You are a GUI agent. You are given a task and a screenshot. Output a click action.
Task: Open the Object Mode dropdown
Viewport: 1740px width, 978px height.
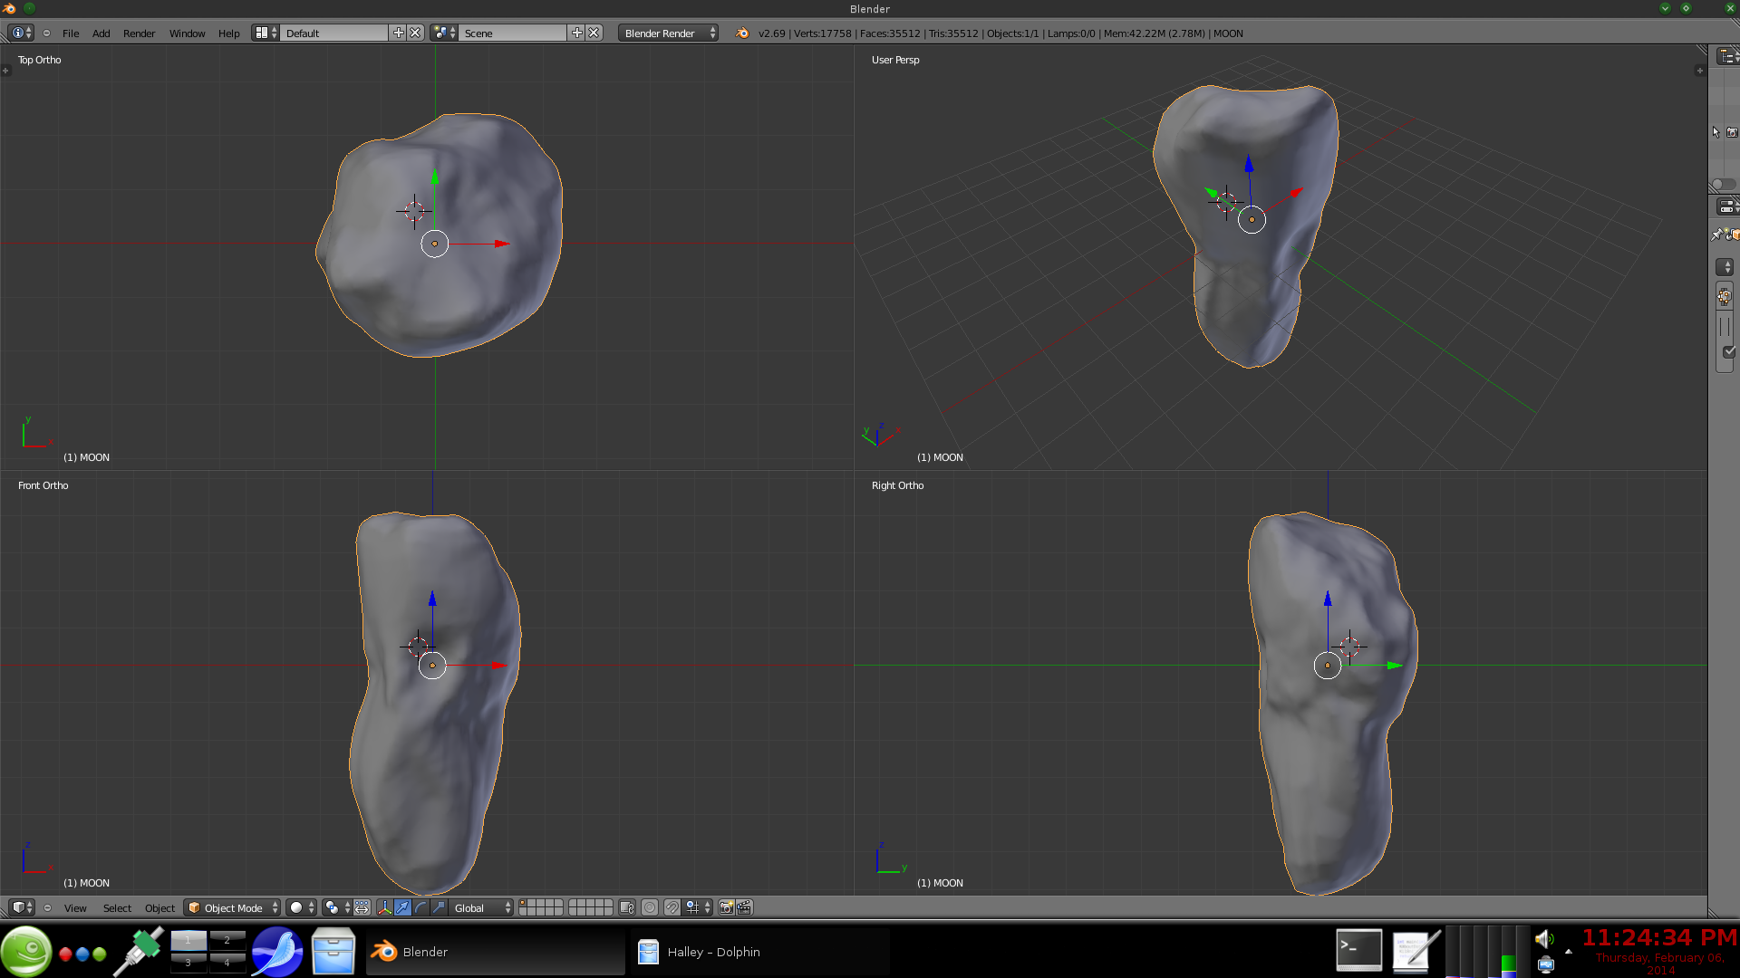click(x=233, y=907)
